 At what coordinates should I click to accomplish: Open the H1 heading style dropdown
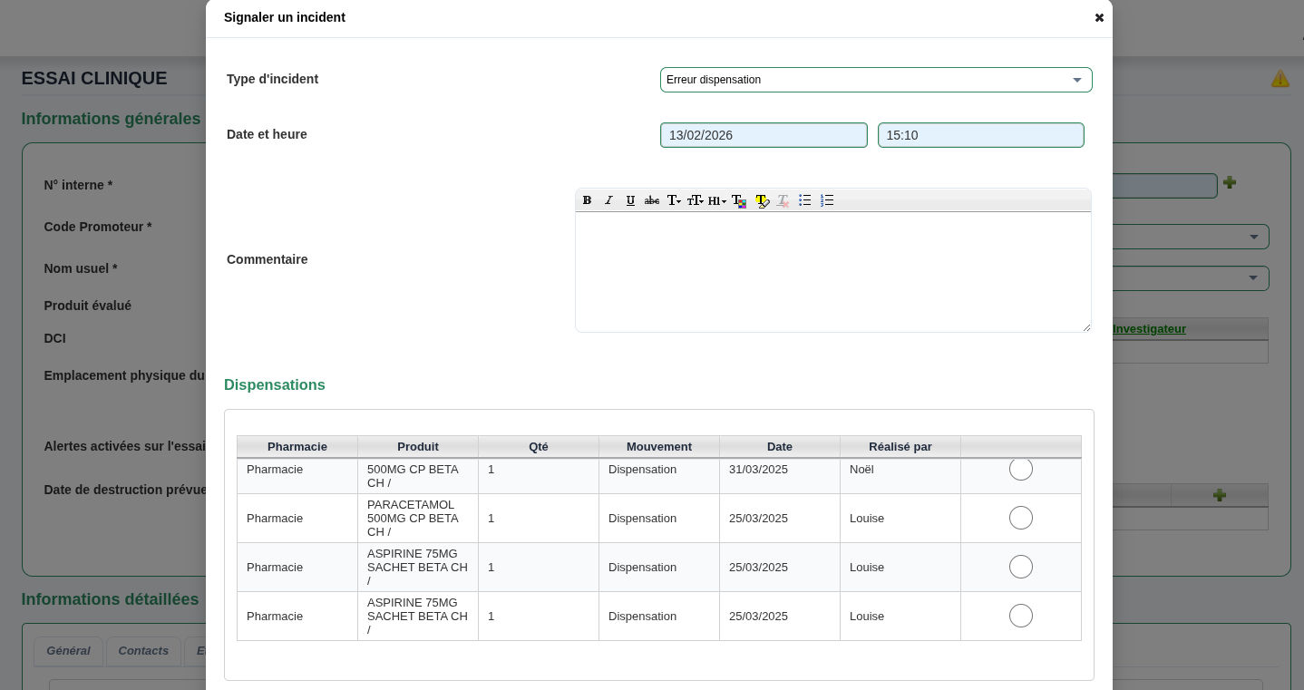pyautogui.click(x=716, y=200)
